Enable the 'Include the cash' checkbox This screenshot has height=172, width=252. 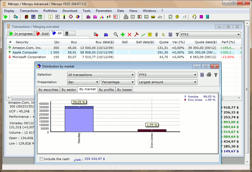coord(41,159)
